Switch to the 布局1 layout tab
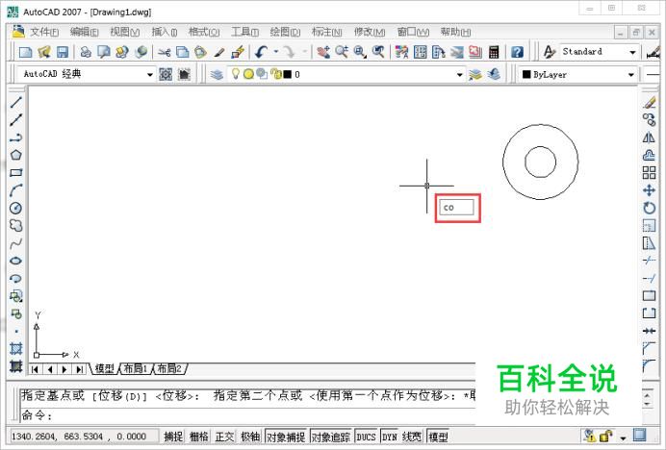The width and height of the screenshot is (666, 450). point(135,368)
